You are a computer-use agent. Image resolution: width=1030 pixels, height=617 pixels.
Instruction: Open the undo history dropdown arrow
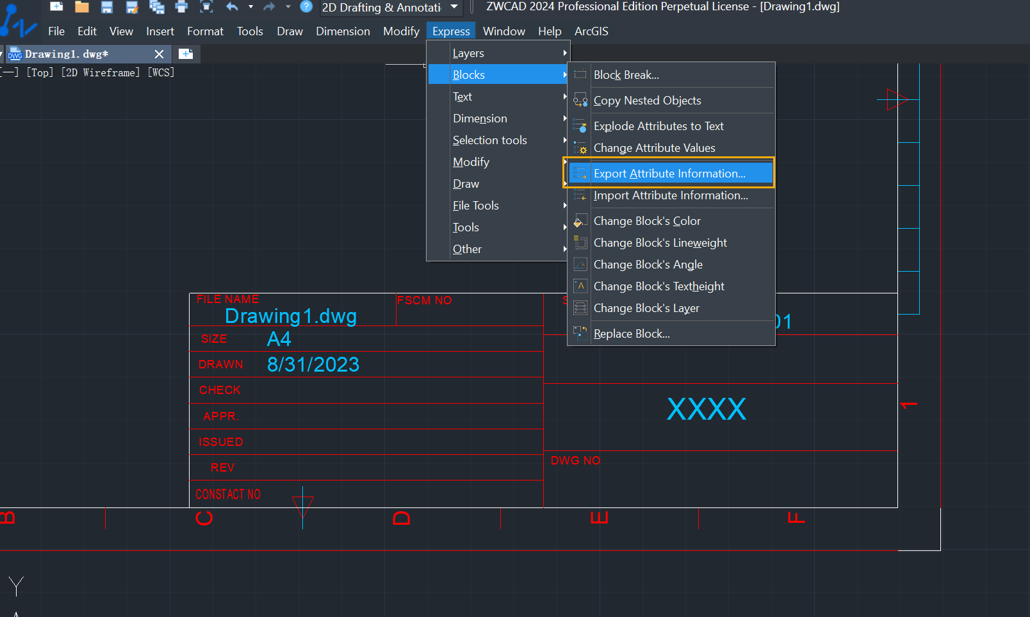coord(250,7)
